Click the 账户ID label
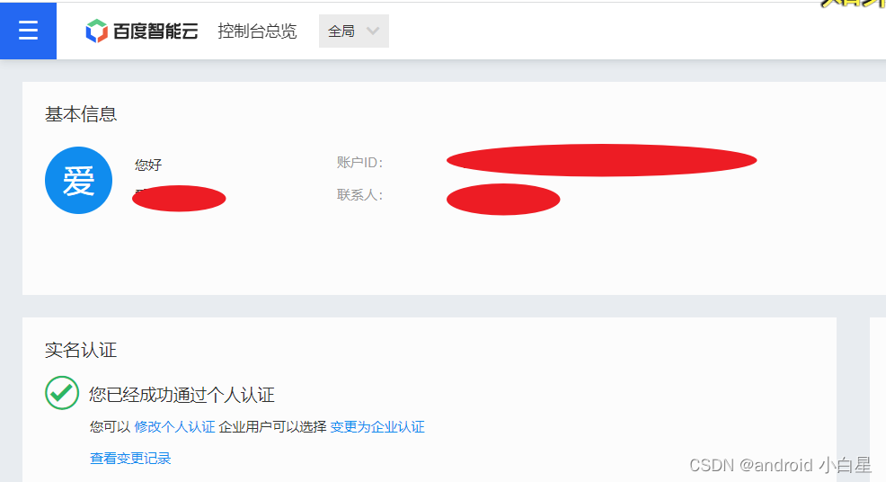Screen dimensions: 886x482 click(360, 163)
